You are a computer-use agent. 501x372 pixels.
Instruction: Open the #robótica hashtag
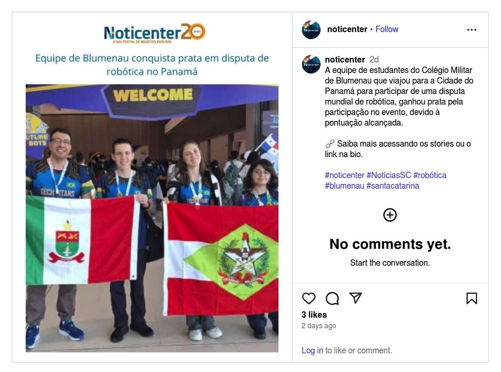[x=430, y=175]
